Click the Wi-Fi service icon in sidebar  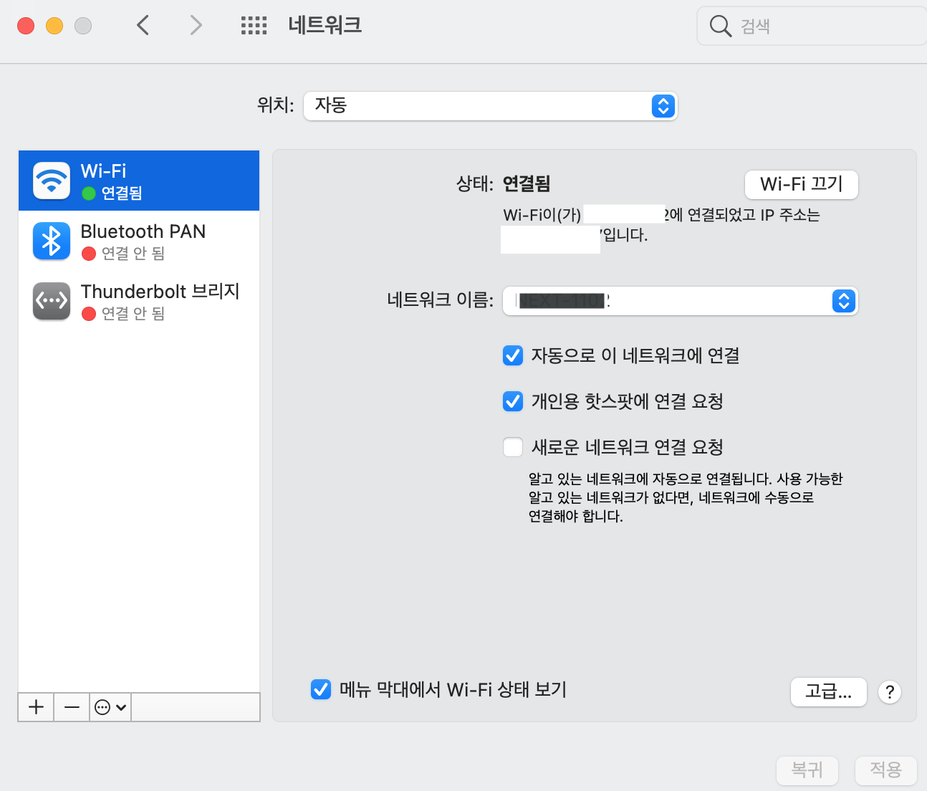point(52,181)
